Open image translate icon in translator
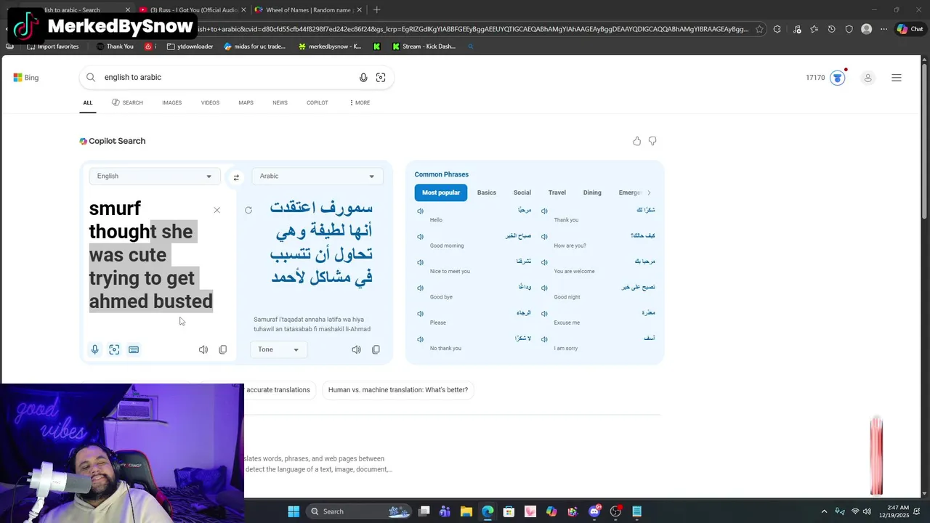930x523 pixels. (x=114, y=349)
